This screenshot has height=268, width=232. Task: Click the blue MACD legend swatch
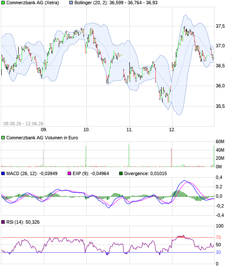coord(3,174)
